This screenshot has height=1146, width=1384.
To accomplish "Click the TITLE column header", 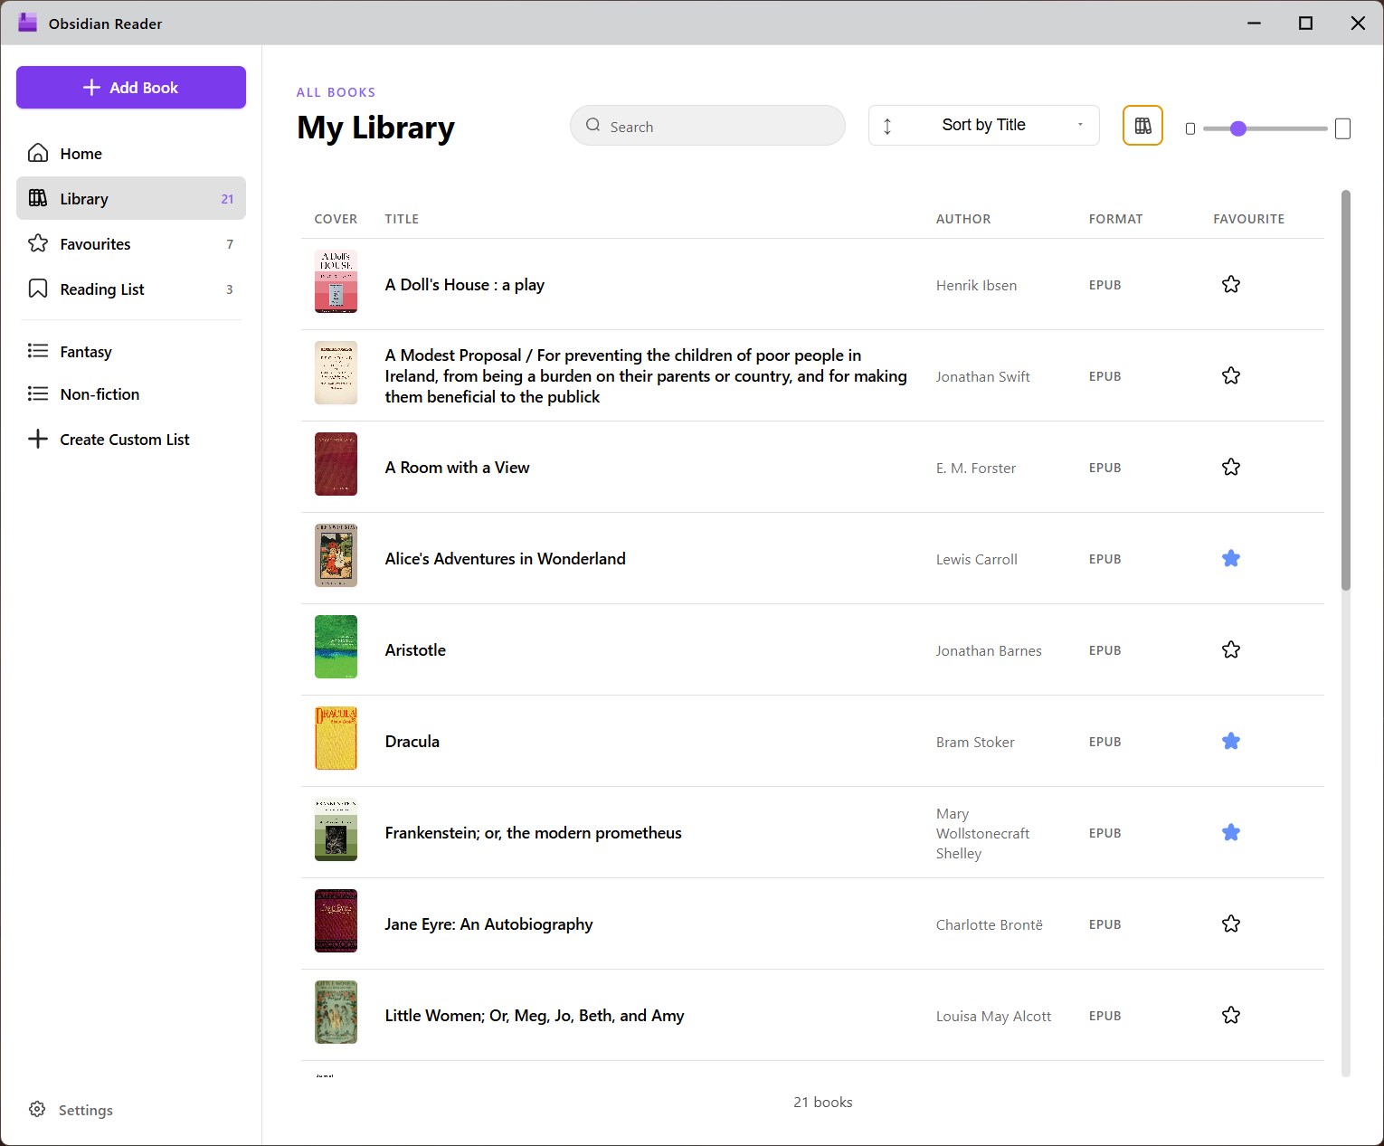I will pos(402,219).
